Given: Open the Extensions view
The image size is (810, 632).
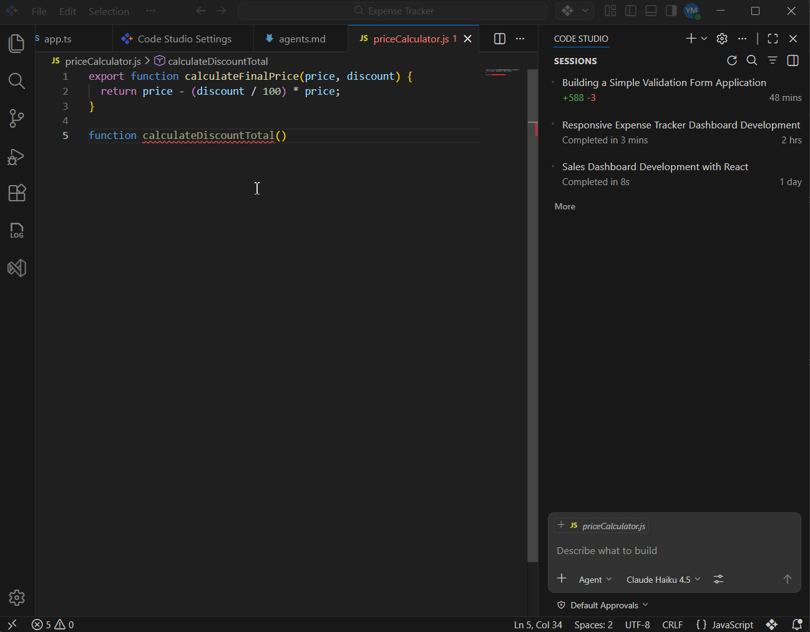Looking at the screenshot, I should [17, 193].
